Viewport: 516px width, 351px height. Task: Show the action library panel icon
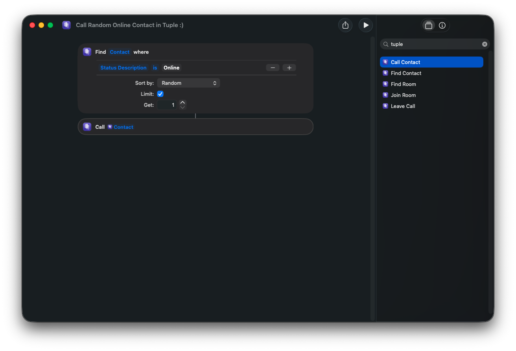(429, 26)
